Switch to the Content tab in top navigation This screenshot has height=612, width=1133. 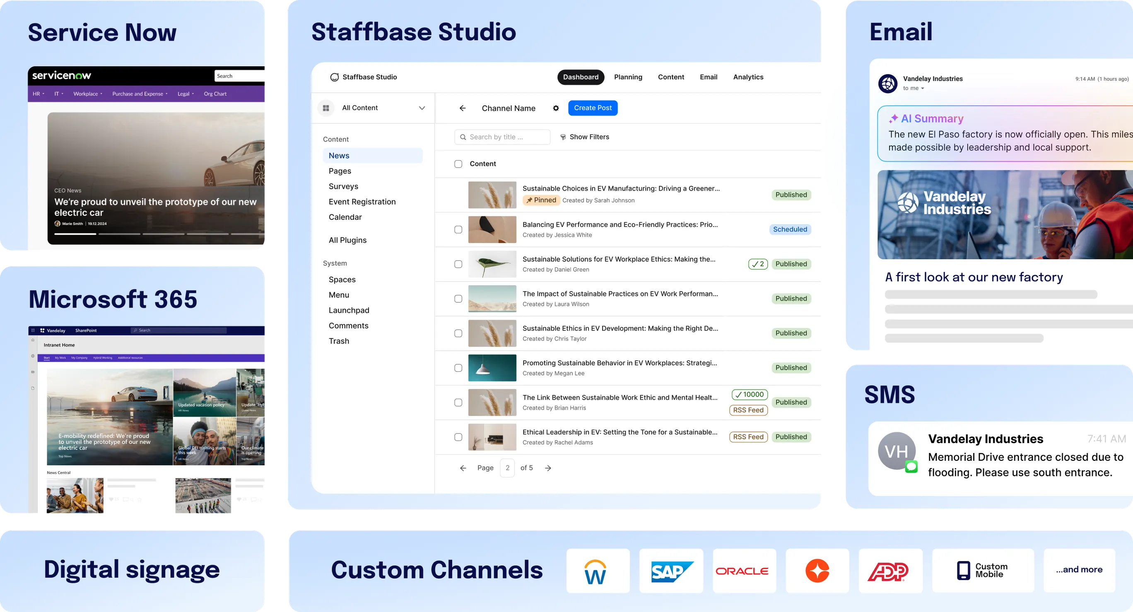point(671,77)
